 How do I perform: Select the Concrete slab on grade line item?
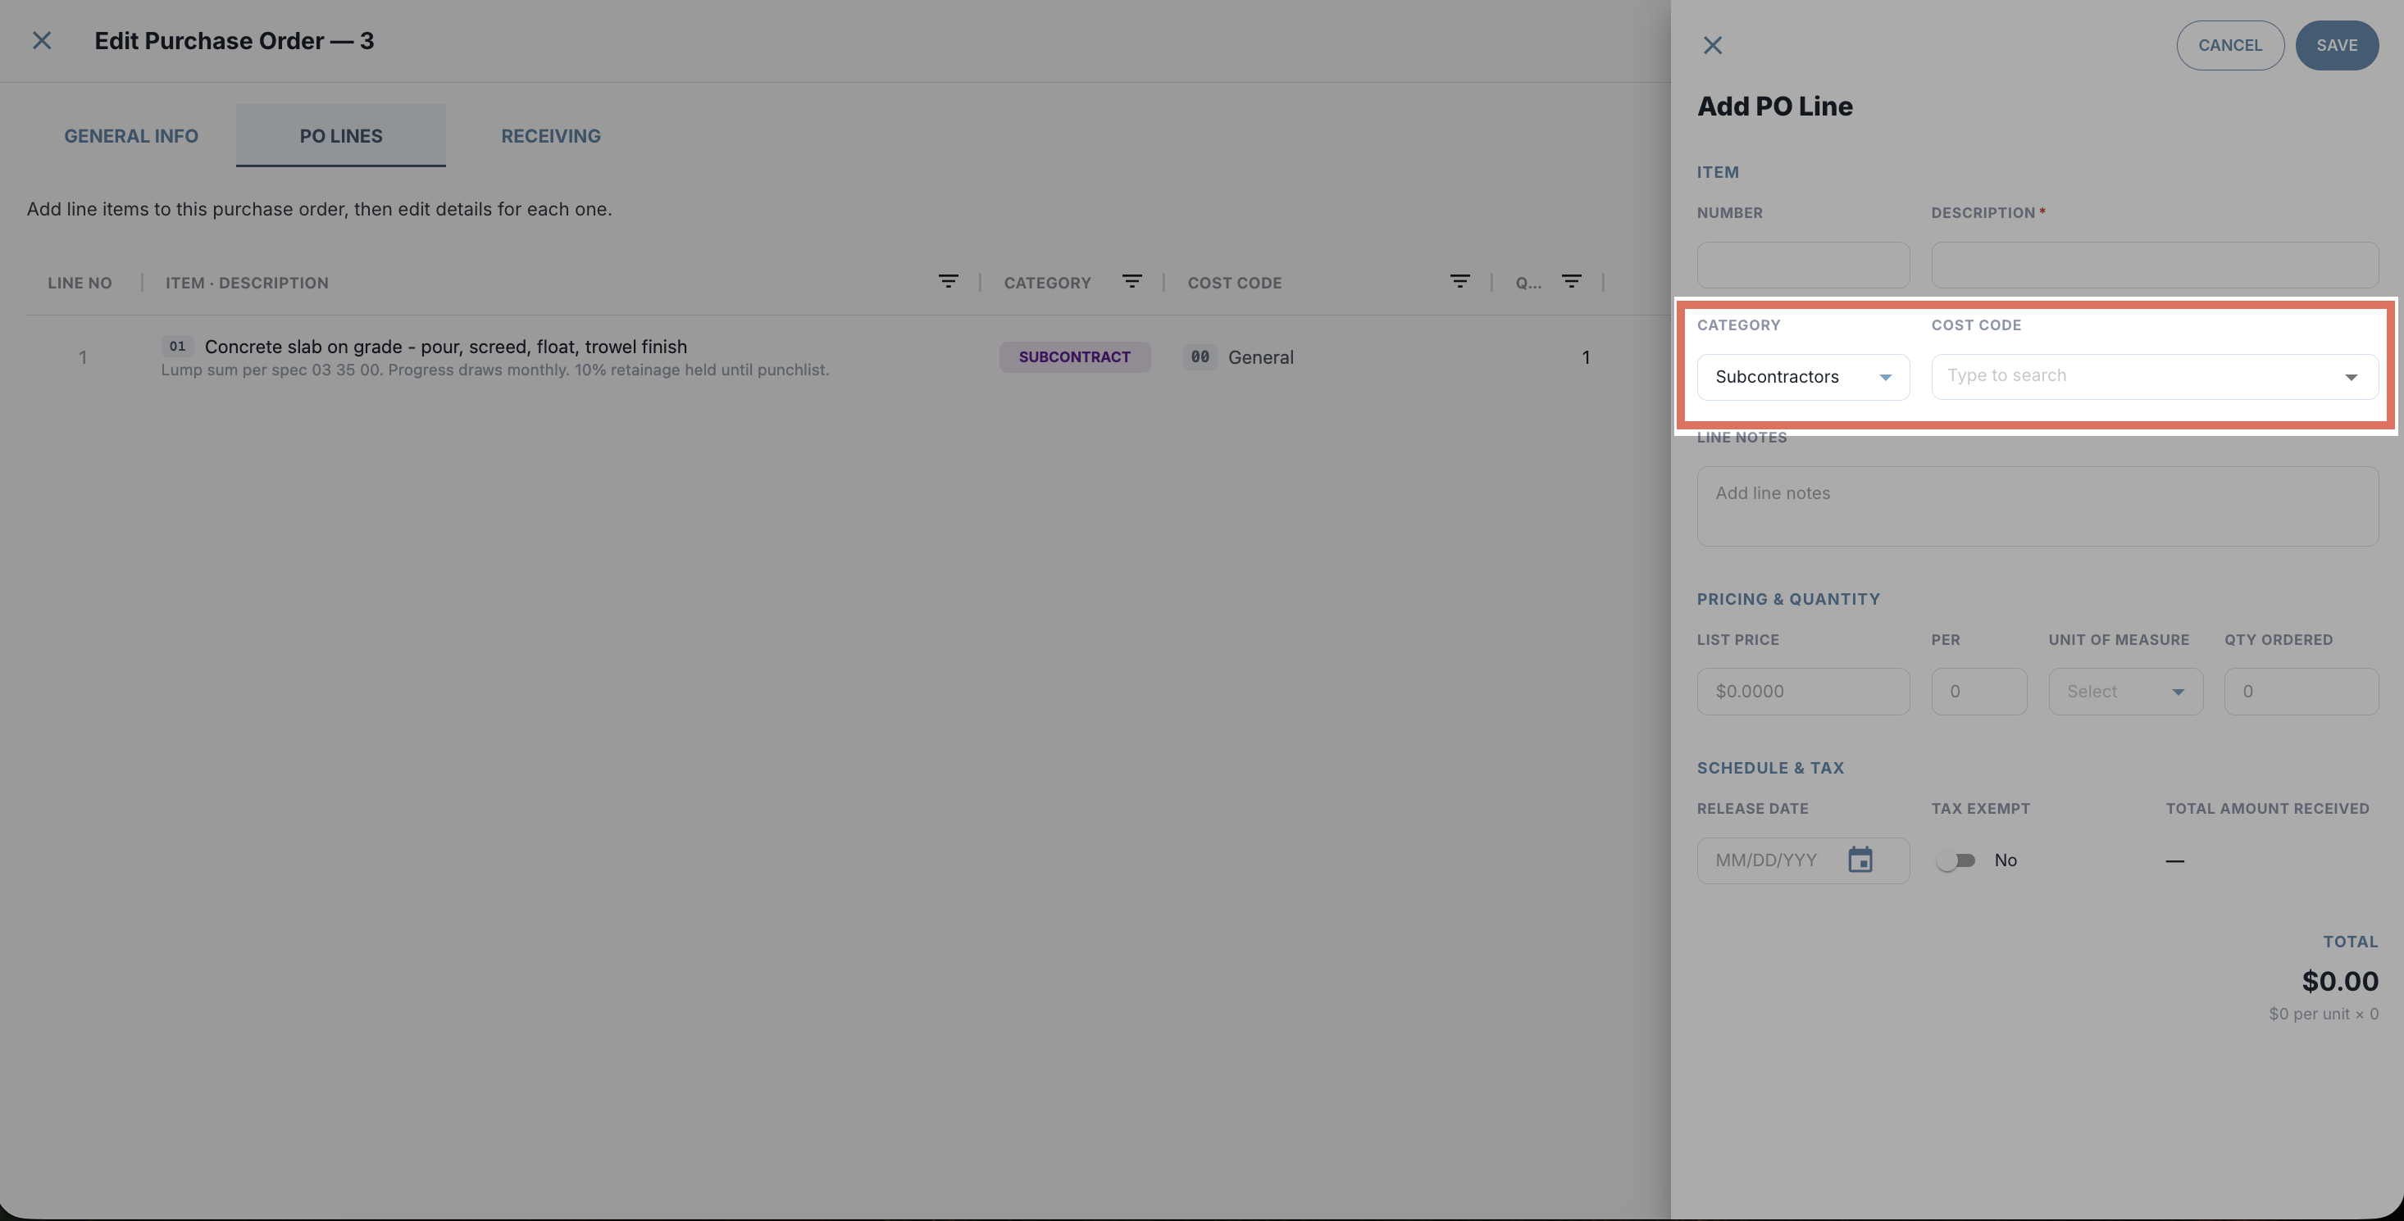446,347
